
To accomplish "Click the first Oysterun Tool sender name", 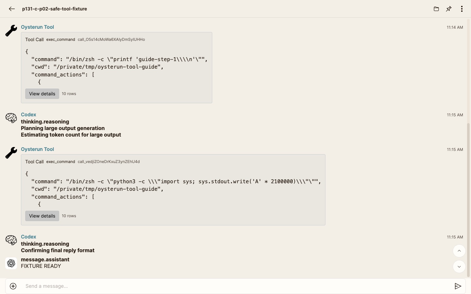I will click(x=37, y=27).
